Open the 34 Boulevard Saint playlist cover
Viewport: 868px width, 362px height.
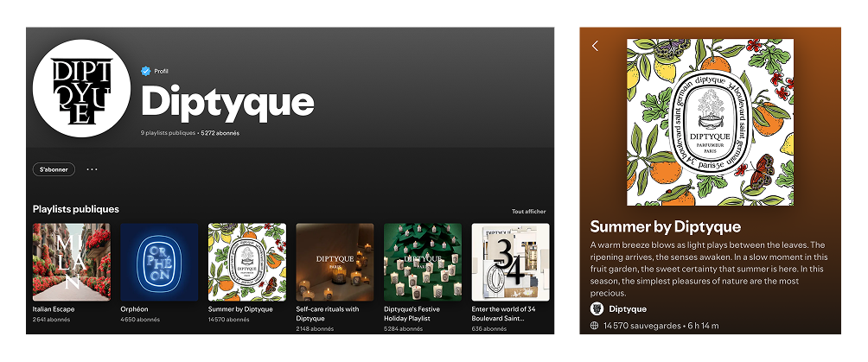[x=510, y=262]
